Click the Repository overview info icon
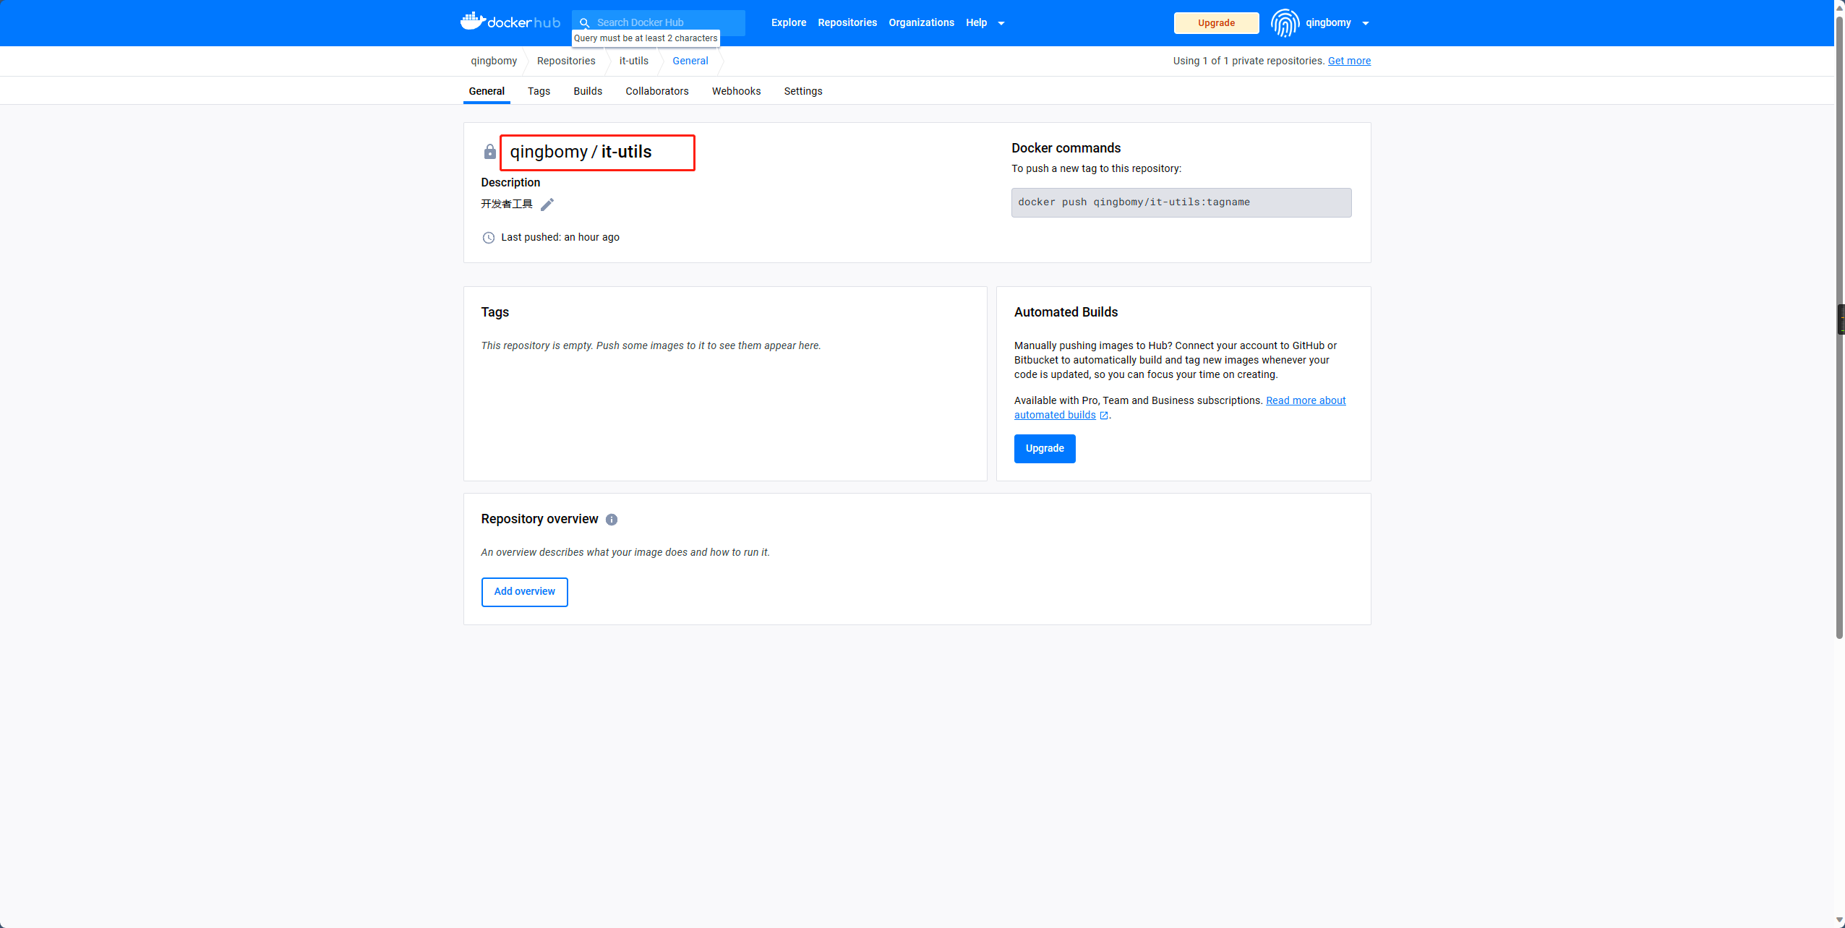Screen dimensions: 1845x928 [x=612, y=520]
